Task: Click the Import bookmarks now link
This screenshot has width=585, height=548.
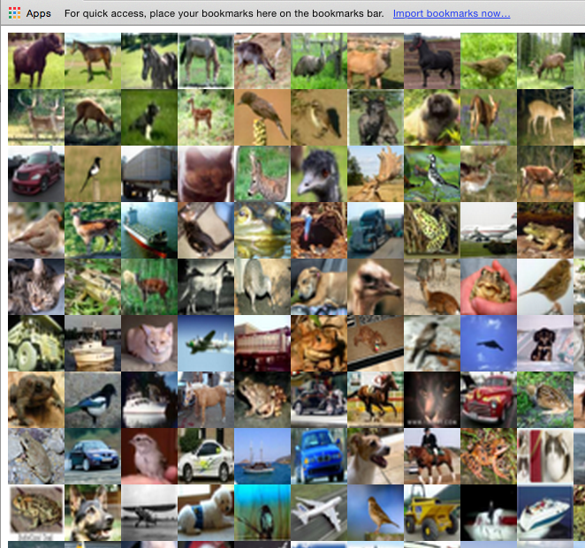Action: [452, 13]
